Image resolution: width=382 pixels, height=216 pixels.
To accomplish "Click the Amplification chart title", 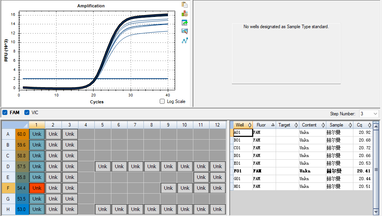I will tap(91, 6).
